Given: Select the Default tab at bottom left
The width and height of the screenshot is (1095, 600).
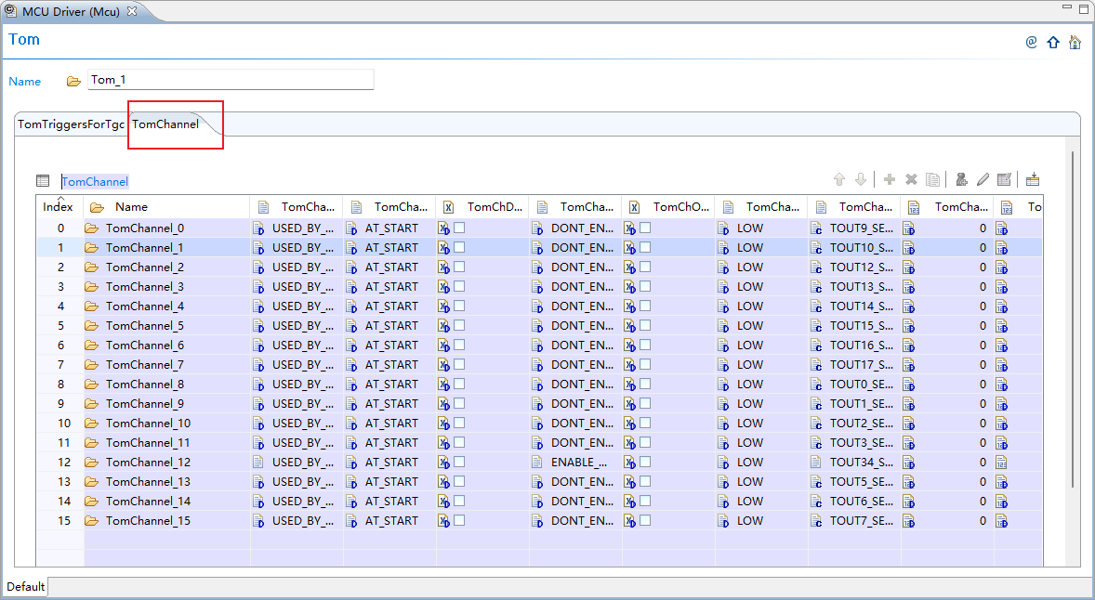Looking at the screenshot, I should (x=25, y=587).
